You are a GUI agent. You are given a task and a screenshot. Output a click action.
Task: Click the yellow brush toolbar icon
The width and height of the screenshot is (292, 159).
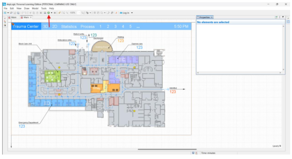[x=59, y=13]
